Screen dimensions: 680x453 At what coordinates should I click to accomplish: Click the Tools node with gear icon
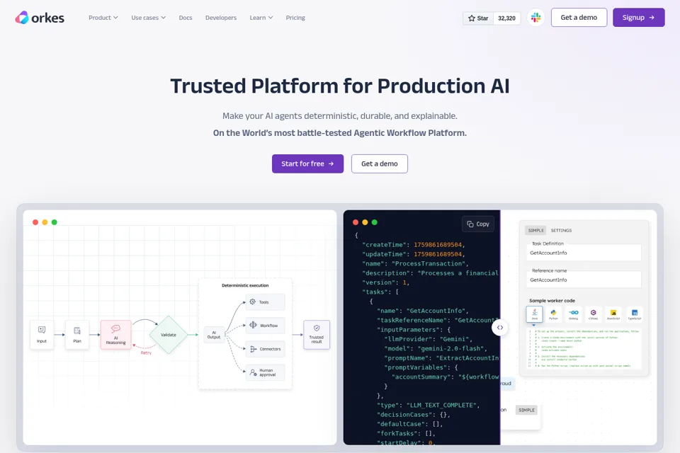(x=266, y=302)
